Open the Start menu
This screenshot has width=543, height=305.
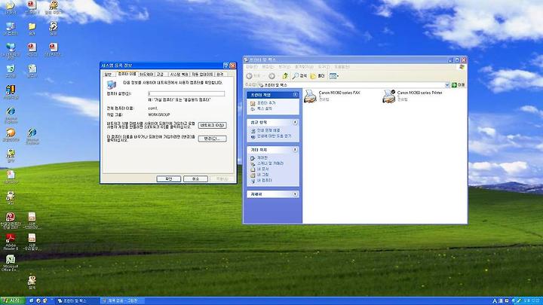tap(12, 300)
